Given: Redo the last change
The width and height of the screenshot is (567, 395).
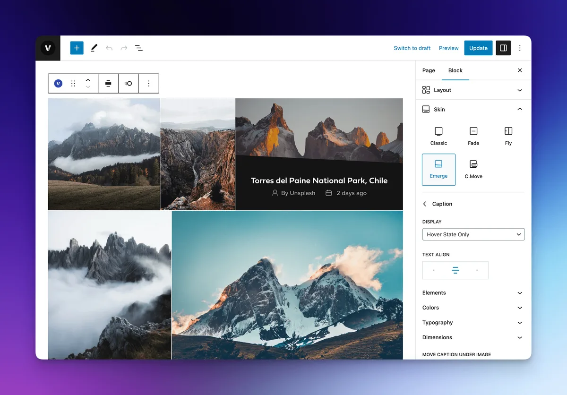Looking at the screenshot, I should (x=124, y=48).
